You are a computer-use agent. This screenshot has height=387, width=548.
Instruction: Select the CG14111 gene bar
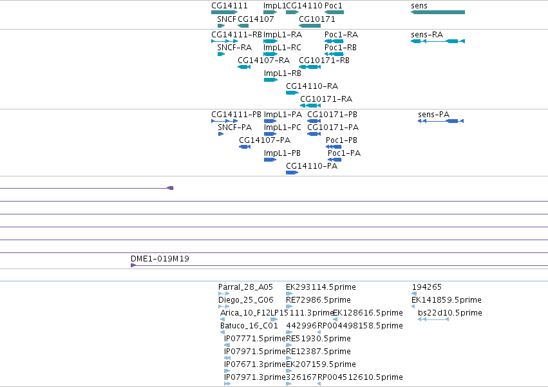[224, 12]
